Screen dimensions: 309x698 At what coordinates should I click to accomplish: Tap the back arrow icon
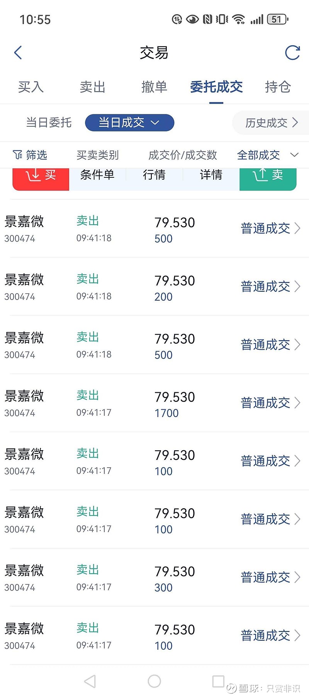[x=18, y=53]
